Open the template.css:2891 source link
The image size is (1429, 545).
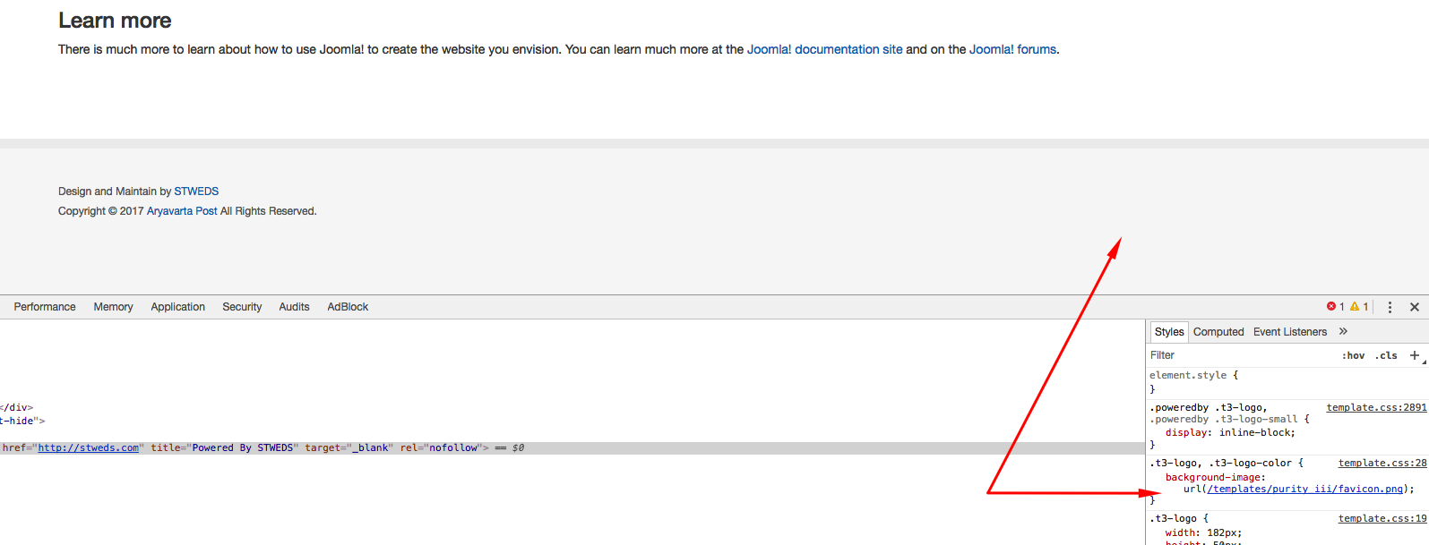[1376, 408]
